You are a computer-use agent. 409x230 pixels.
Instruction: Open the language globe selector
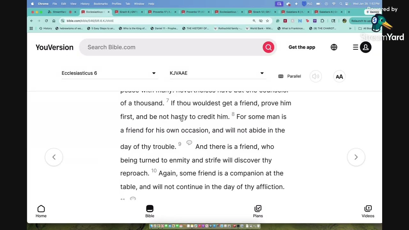pyautogui.click(x=334, y=47)
